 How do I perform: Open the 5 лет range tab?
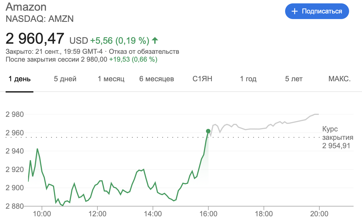(x=294, y=79)
